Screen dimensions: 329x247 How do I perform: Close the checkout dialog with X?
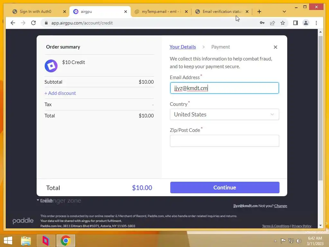(x=275, y=47)
